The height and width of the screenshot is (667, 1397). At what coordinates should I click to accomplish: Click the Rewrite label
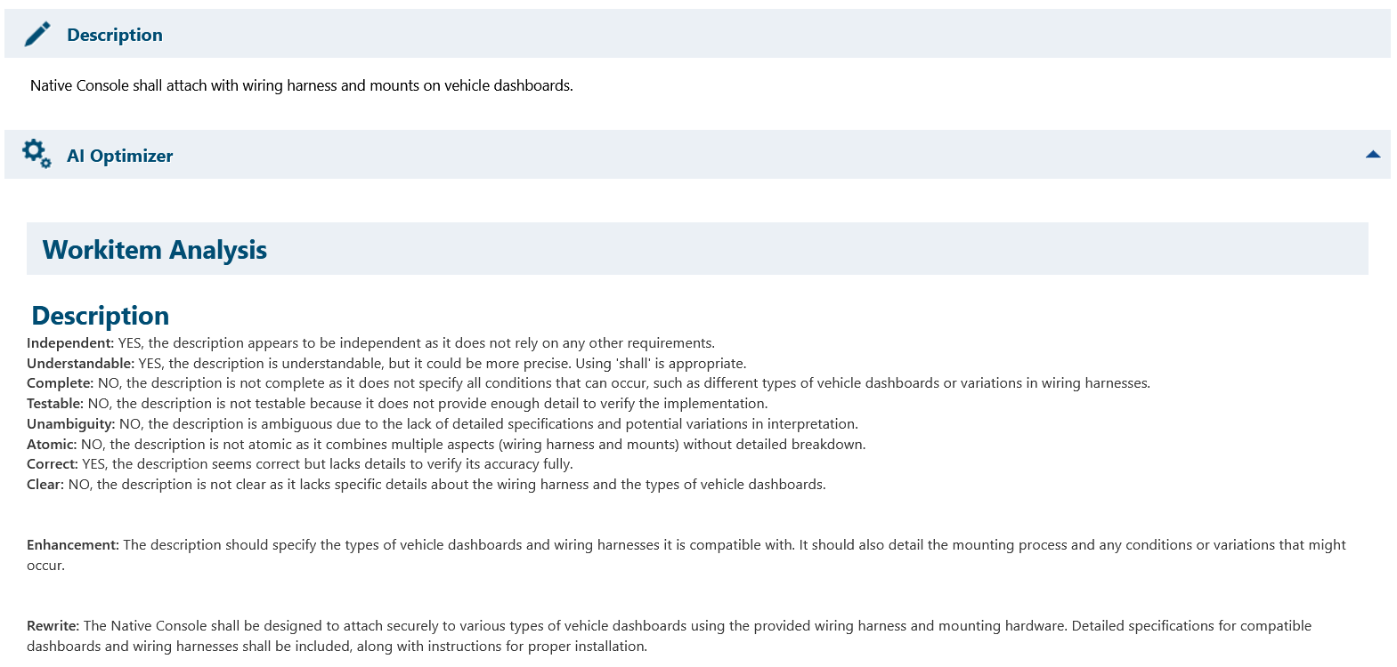pyautogui.click(x=53, y=626)
